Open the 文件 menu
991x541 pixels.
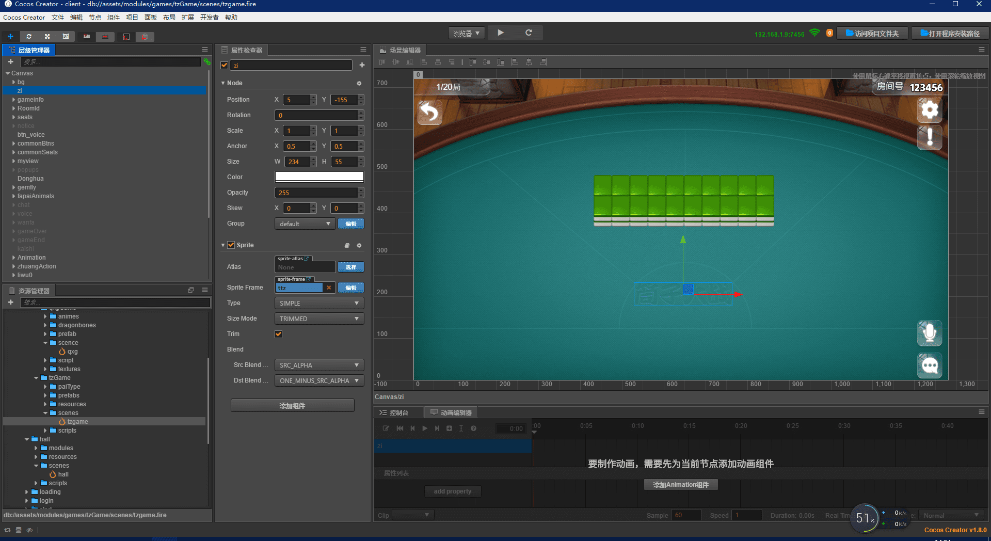click(58, 18)
